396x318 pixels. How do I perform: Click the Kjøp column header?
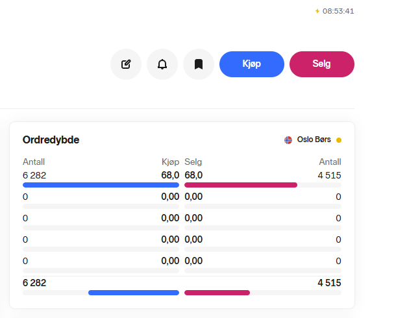pyautogui.click(x=170, y=162)
